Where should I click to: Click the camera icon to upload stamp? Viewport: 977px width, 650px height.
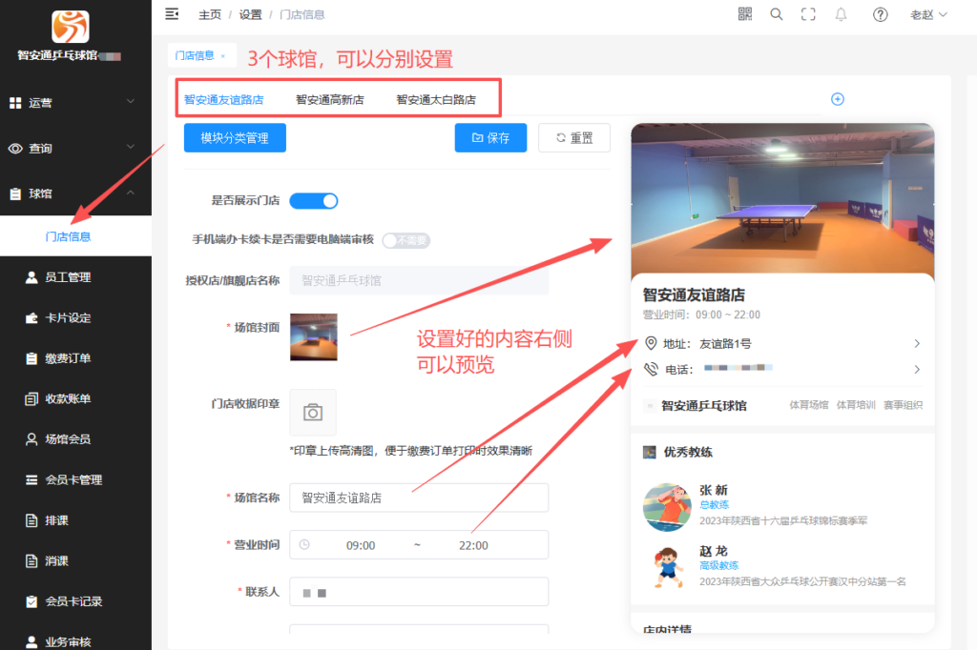pyautogui.click(x=313, y=412)
